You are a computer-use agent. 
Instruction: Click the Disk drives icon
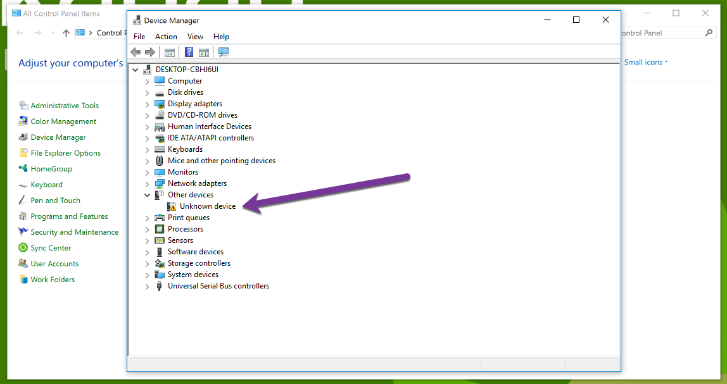click(160, 92)
